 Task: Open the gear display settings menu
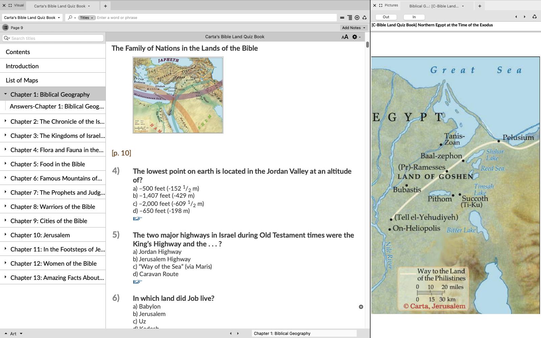click(355, 37)
